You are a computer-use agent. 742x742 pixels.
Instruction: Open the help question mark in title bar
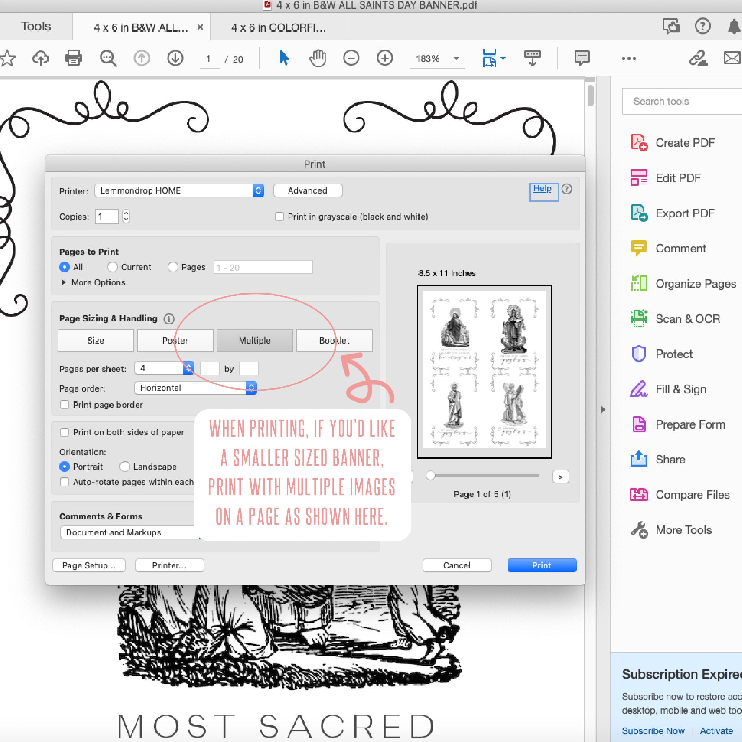pyautogui.click(x=702, y=26)
